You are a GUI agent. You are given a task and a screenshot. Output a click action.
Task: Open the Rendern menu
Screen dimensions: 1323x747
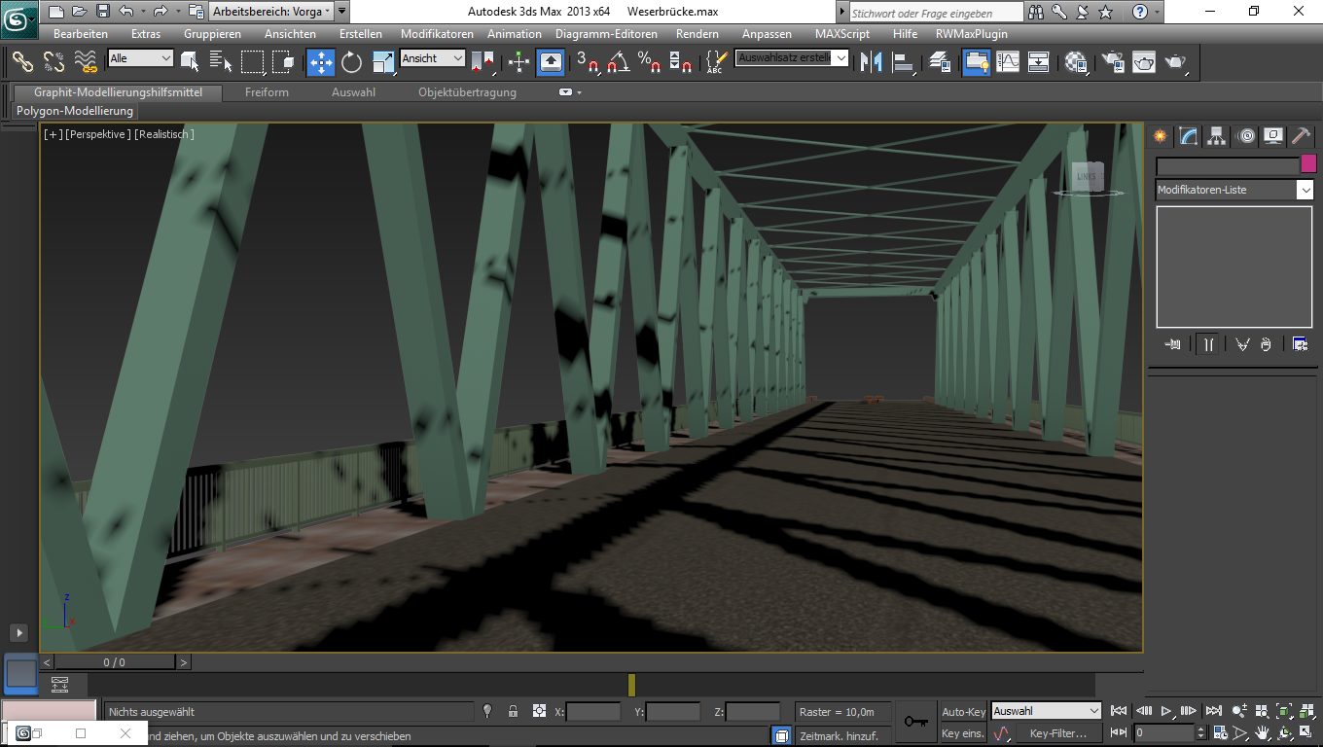[697, 34]
